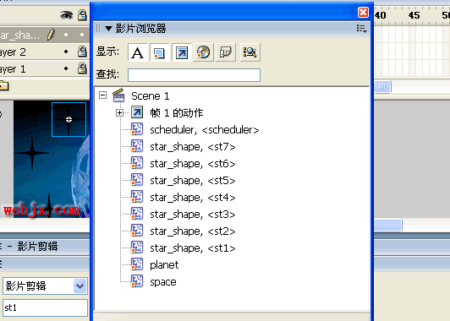
Task: Select the highlighted star on stage
Action: coord(69,119)
